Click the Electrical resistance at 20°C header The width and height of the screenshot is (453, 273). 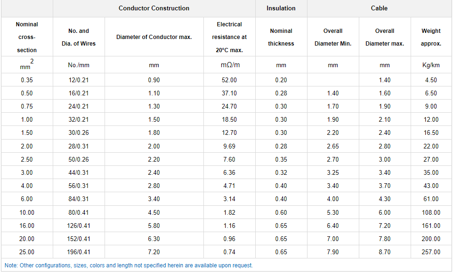(x=229, y=37)
